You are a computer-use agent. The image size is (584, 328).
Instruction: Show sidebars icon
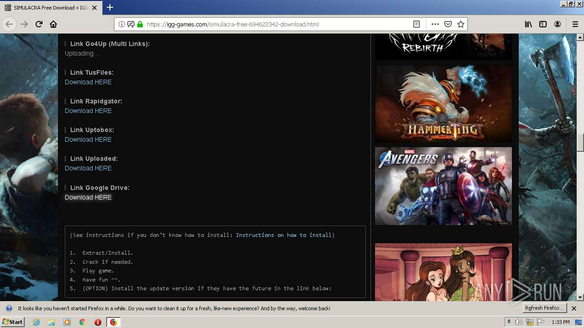543,24
